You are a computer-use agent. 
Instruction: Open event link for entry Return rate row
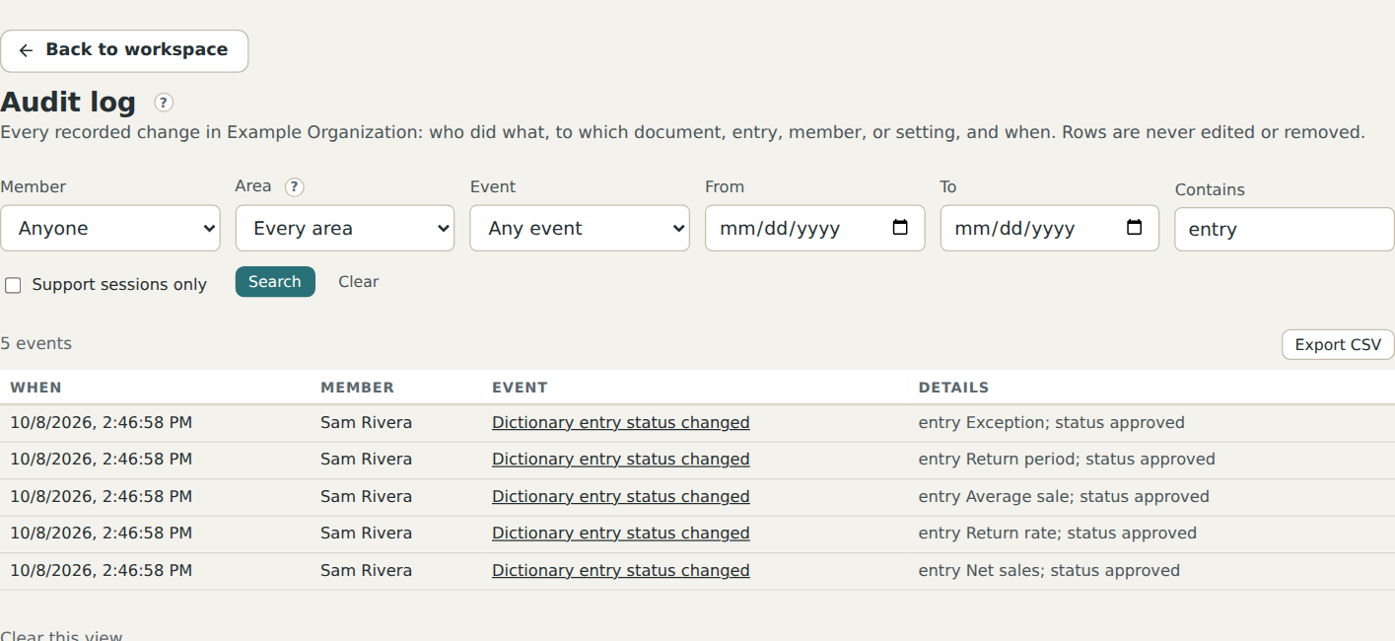click(x=621, y=534)
